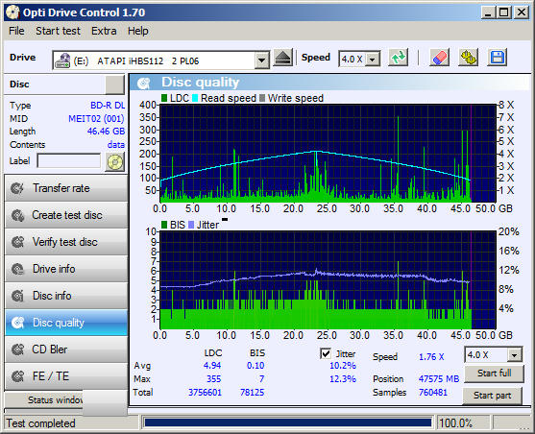Viewport: 535px width, 434px height.
Task: Click the save floppy disk icon
Action: pyautogui.click(x=498, y=58)
